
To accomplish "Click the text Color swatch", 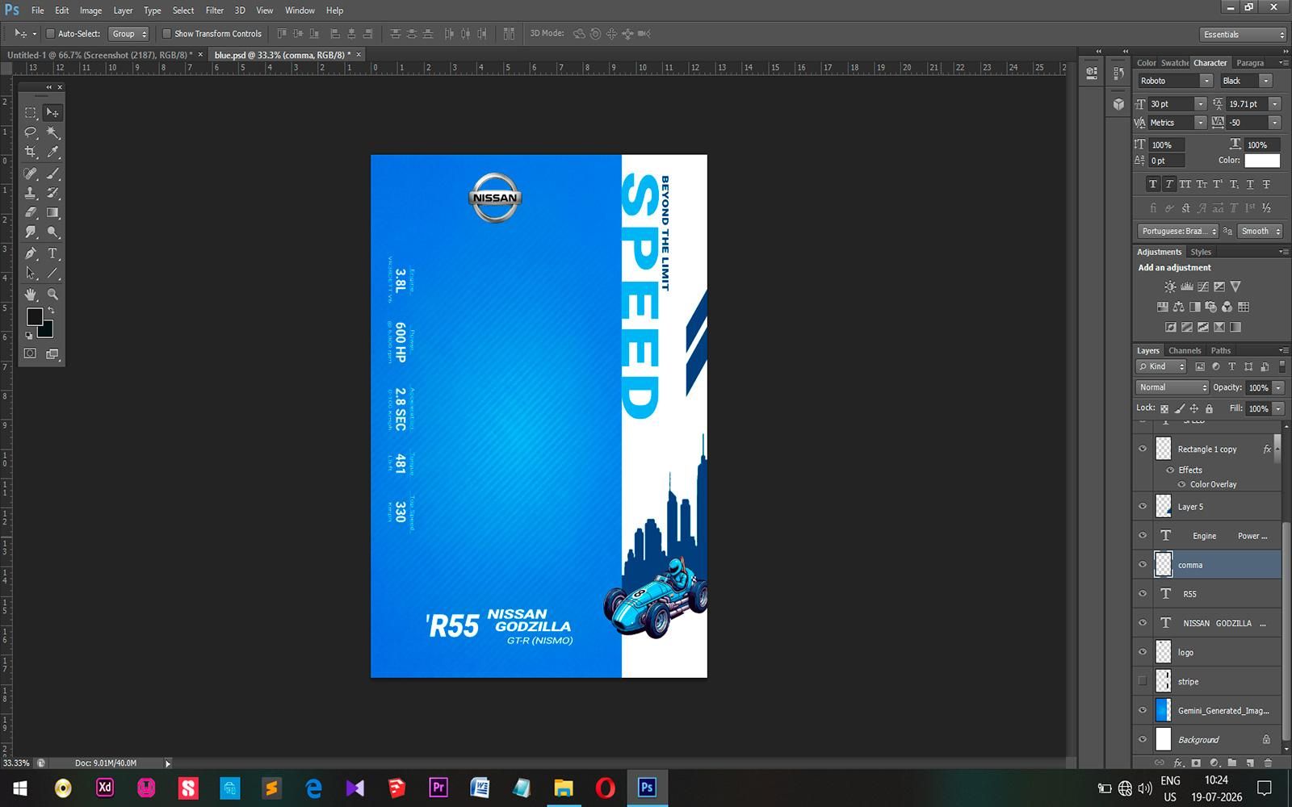I will 1262,161.
